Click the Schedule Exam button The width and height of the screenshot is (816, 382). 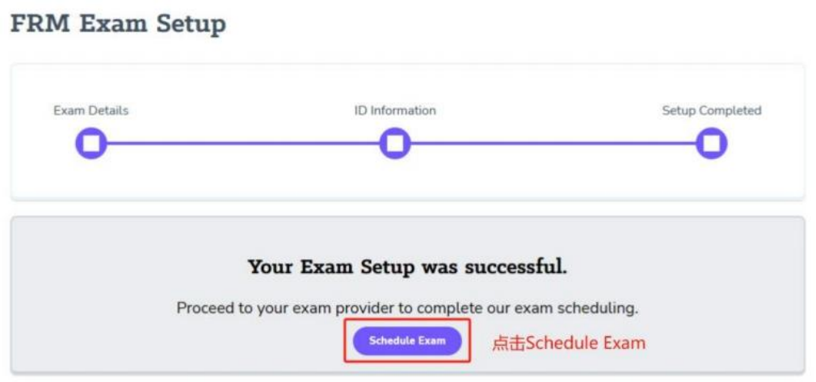(407, 341)
